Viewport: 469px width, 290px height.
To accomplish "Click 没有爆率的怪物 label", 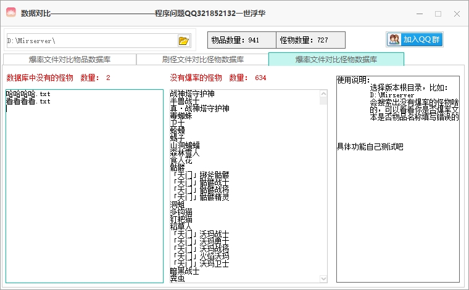I will (x=196, y=78).
